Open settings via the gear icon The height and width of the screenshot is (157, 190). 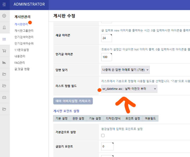point(4,16)
